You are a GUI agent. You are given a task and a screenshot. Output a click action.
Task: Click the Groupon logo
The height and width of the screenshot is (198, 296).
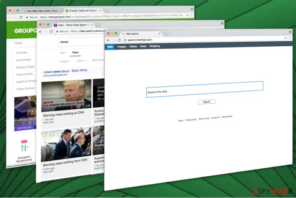25,30
